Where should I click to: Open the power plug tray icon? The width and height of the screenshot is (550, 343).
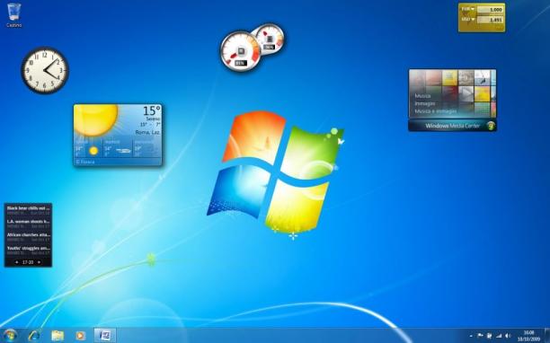(x=489, y=336)
